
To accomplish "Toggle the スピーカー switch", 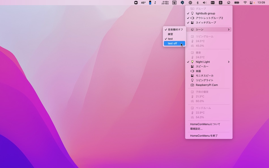I will (209, 66).
